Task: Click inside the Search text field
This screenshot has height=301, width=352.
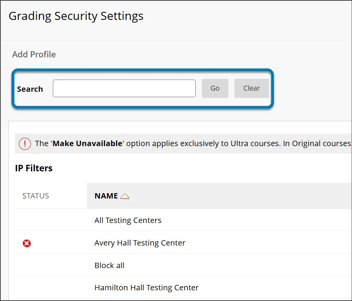Action: point(124,88)
